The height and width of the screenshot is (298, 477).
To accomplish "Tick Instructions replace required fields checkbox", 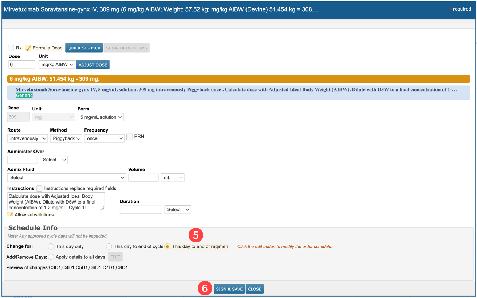I will 39,188.
